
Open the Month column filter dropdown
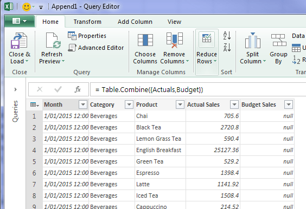click(x=83, y=104)
